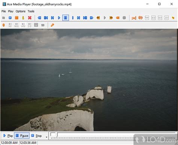
Task: Select the NO audio output icon
Action: 10,25
